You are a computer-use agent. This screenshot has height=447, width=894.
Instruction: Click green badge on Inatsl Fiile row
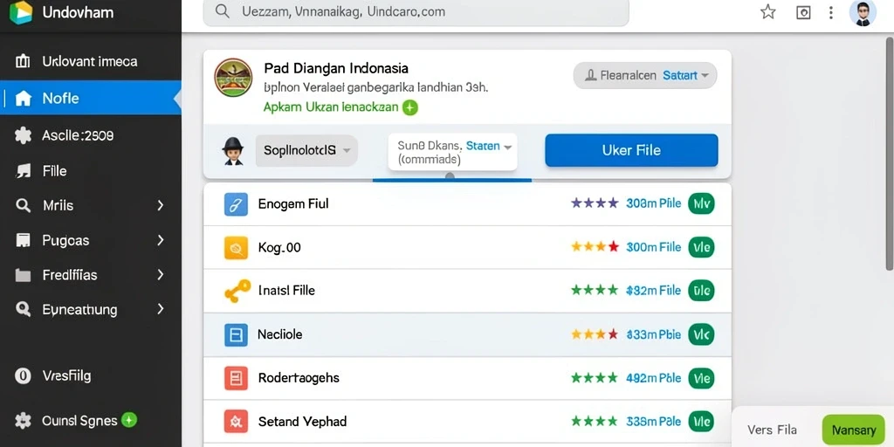701,291
